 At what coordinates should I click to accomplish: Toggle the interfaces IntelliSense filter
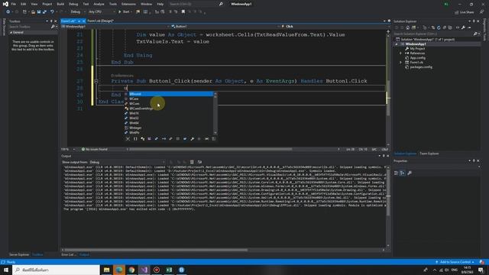coord(164,139)
